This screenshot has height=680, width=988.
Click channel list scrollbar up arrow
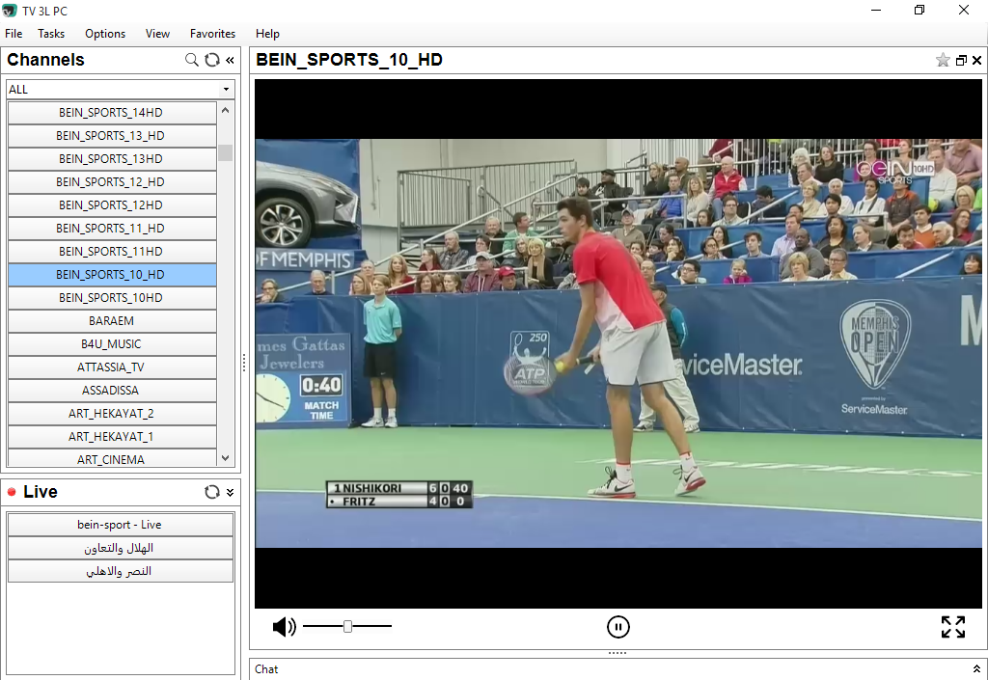(x=226, y=110)
